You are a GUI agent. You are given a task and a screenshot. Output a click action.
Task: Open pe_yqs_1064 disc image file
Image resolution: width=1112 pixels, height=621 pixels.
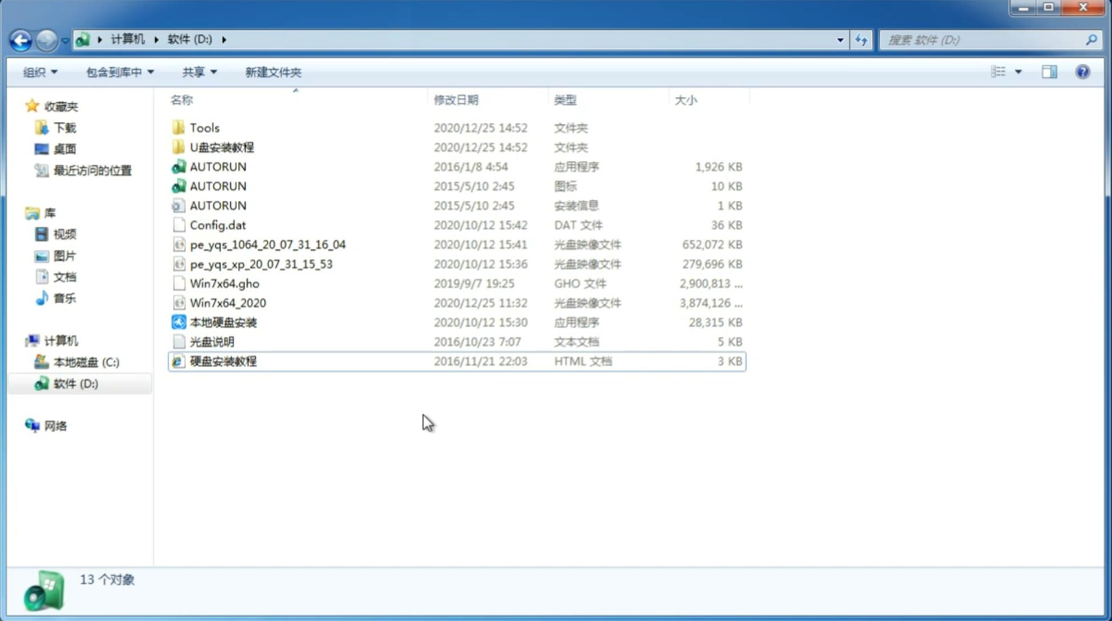pos(267,244)
